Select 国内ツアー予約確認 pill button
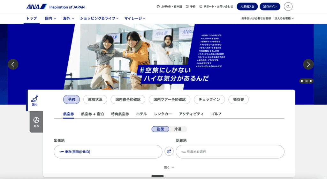Image resolution: width=327 pixels, height=179 pixels. coord(170,100)
